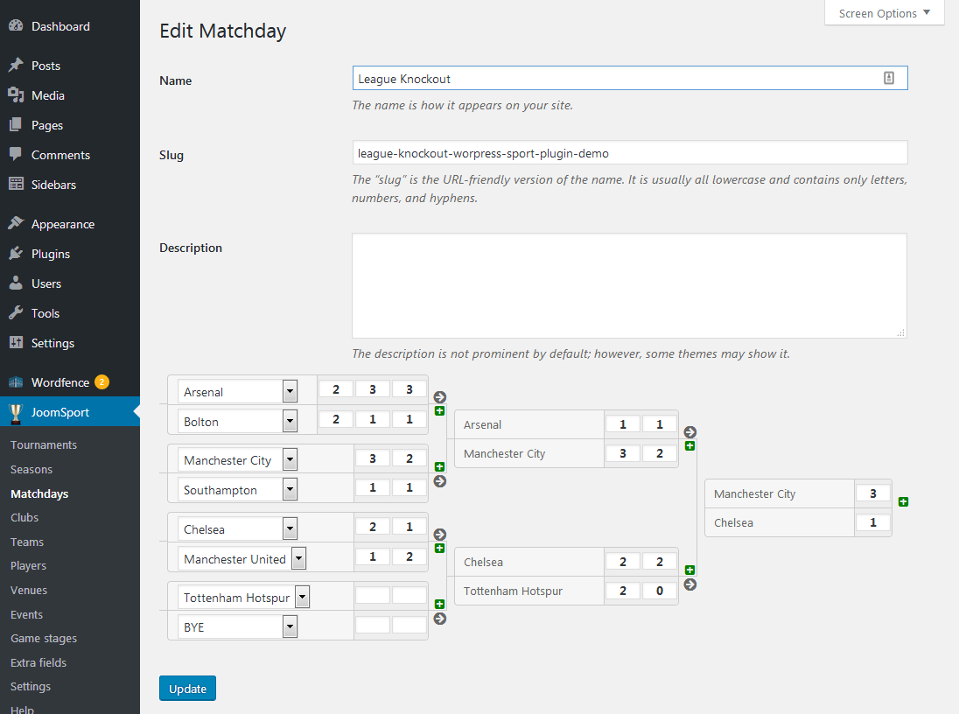The height and width of the screenshot is (714, 959).
Task: Focus the Slug input field
Action: point(630,153)
